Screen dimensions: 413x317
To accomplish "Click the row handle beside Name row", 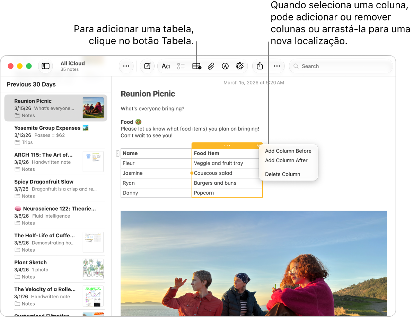I will click(117, 153).
